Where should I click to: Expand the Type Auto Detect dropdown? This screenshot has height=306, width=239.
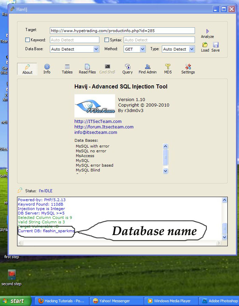pos(192,49)
